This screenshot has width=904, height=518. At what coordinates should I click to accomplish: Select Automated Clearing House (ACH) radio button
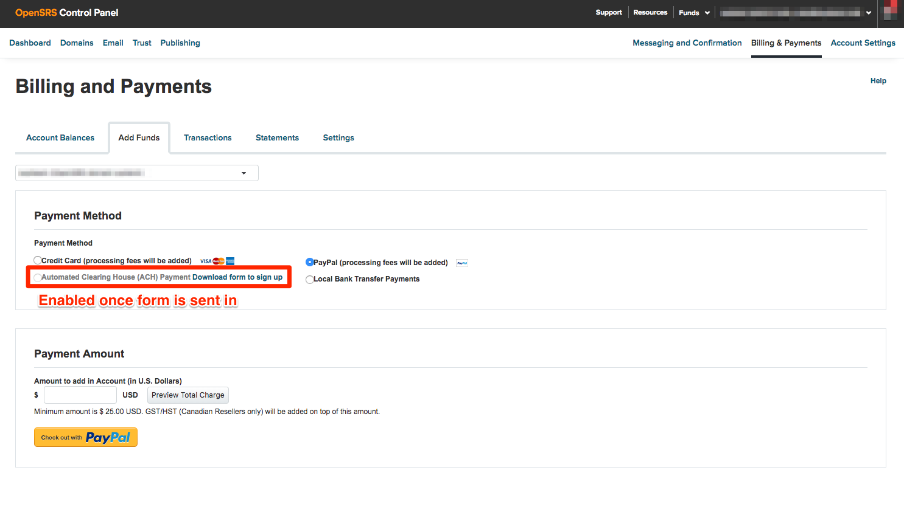[38, 277]
